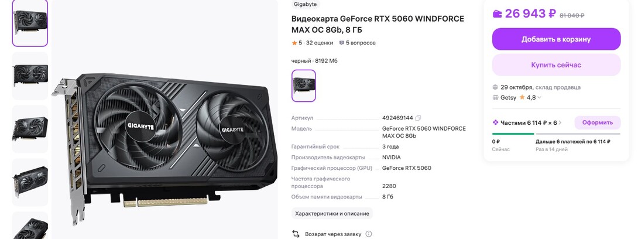Click the info icon next to Возврат через заявку
This screenshot has width=638, height=239.
coord(369,234)
